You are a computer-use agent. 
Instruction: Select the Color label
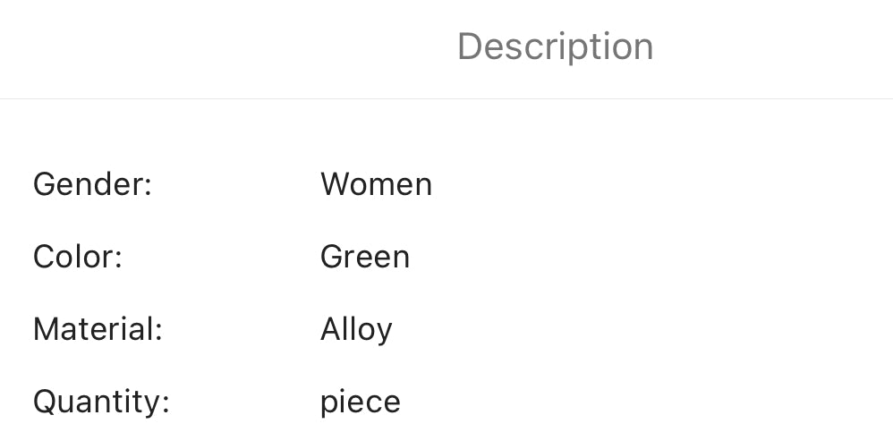77,257
